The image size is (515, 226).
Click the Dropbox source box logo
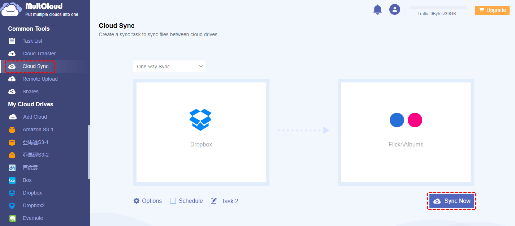pyautogui.click(x=200, y=120)
